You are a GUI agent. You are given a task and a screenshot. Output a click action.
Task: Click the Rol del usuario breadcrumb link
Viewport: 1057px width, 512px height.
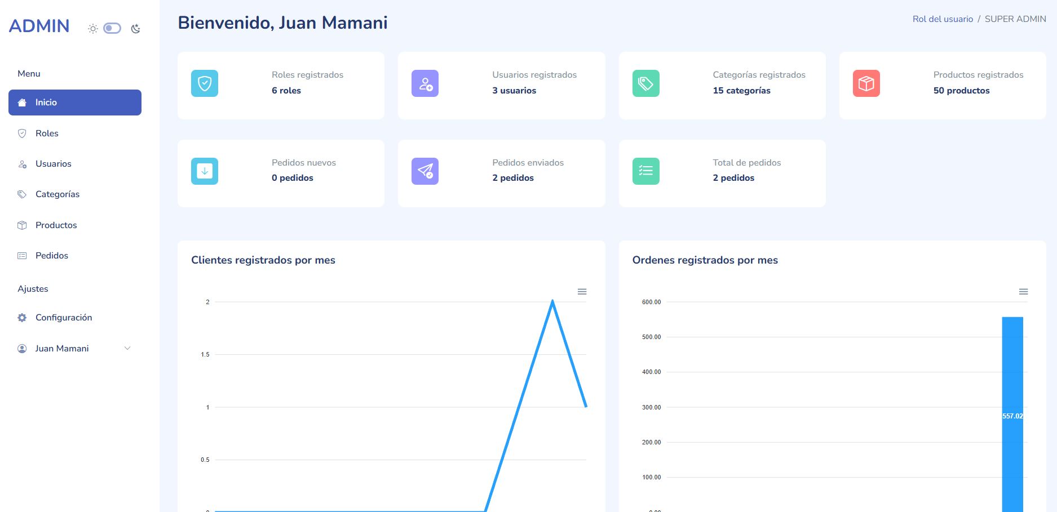pos(943,19)
